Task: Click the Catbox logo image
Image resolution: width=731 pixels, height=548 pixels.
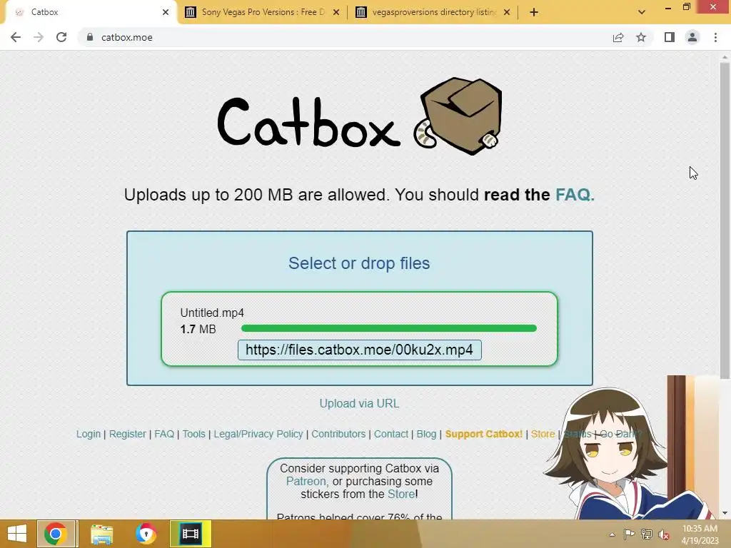Action: tap(360, 116)
